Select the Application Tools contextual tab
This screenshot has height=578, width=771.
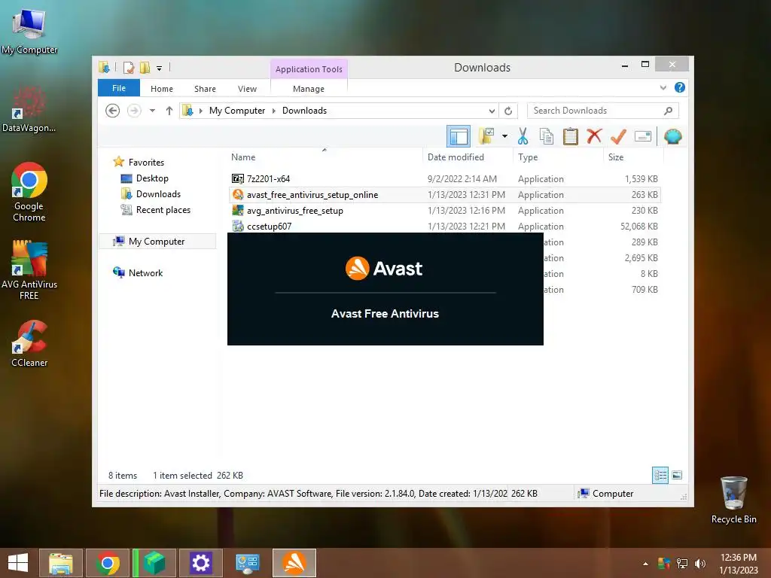pyautogui.click(x=309, y=69)
